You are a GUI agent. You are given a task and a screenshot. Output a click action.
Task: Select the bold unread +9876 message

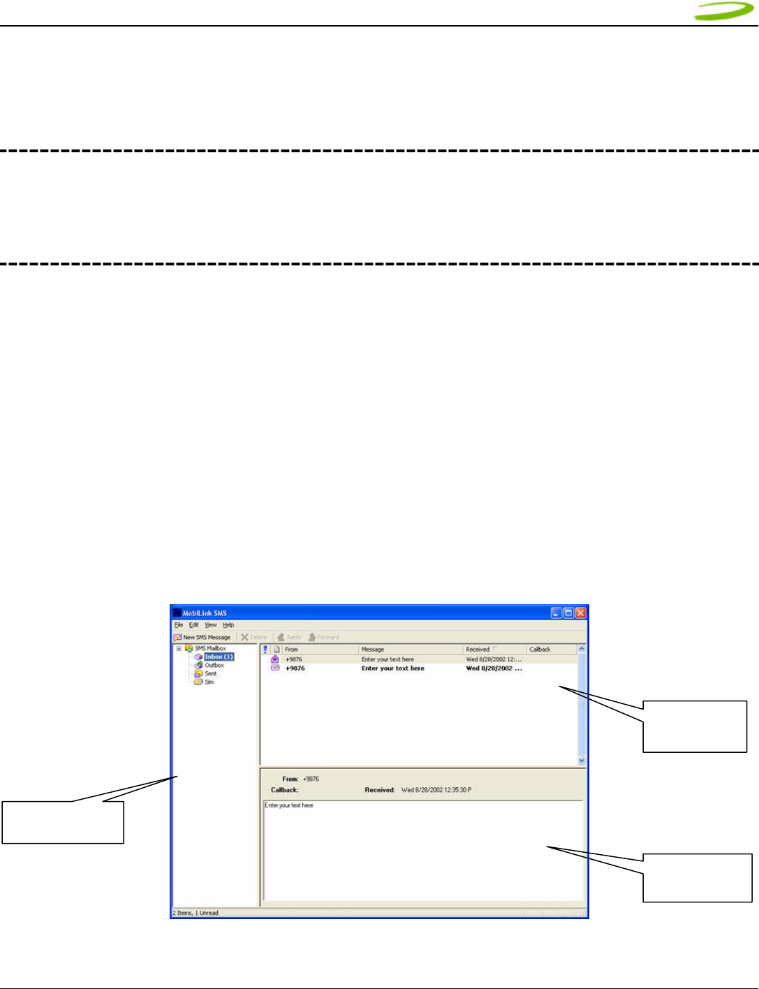419,668
